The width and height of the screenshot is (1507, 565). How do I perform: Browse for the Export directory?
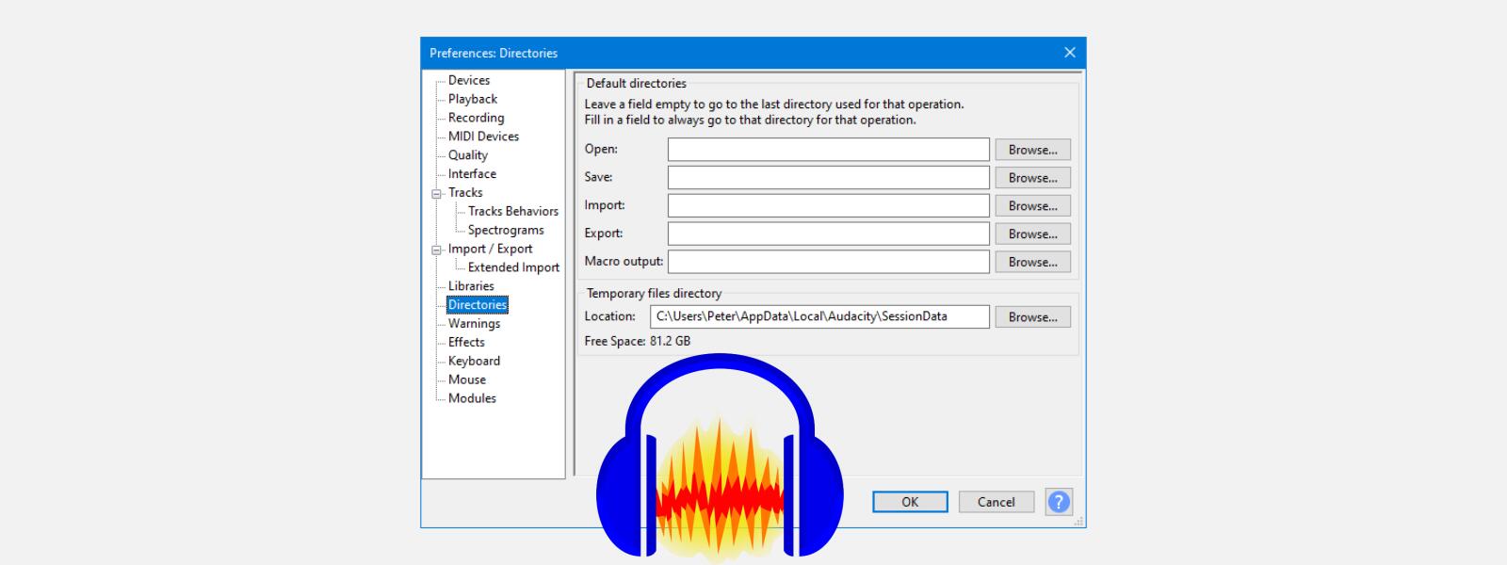[x=1033, y=234]
